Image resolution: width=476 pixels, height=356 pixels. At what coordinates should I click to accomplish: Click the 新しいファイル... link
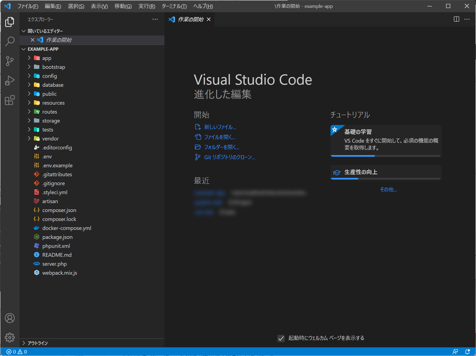coord(220,127)
